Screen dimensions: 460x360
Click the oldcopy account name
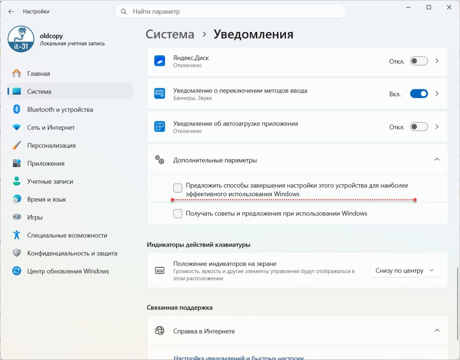point(51,36)
